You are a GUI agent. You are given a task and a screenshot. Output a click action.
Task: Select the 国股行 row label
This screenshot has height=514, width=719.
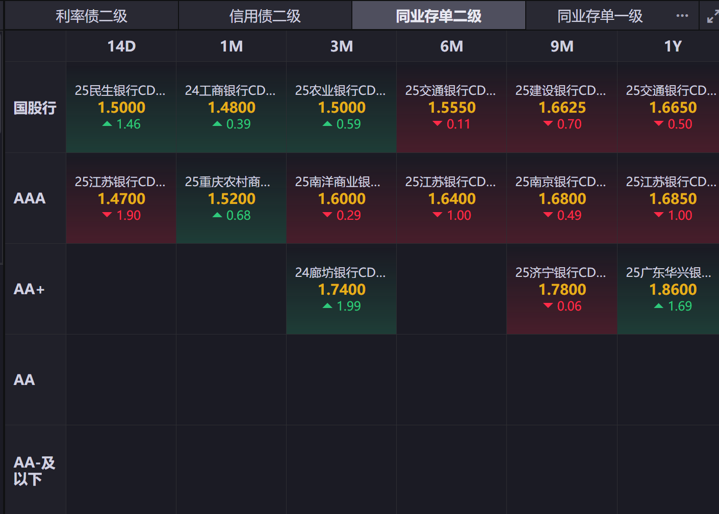[x=35, y=108]
